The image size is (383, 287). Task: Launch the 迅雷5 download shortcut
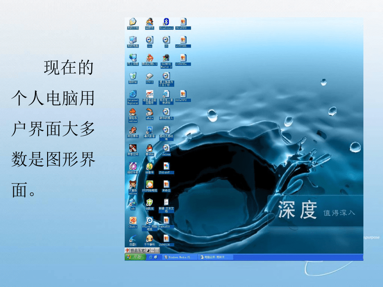(133, 240)
